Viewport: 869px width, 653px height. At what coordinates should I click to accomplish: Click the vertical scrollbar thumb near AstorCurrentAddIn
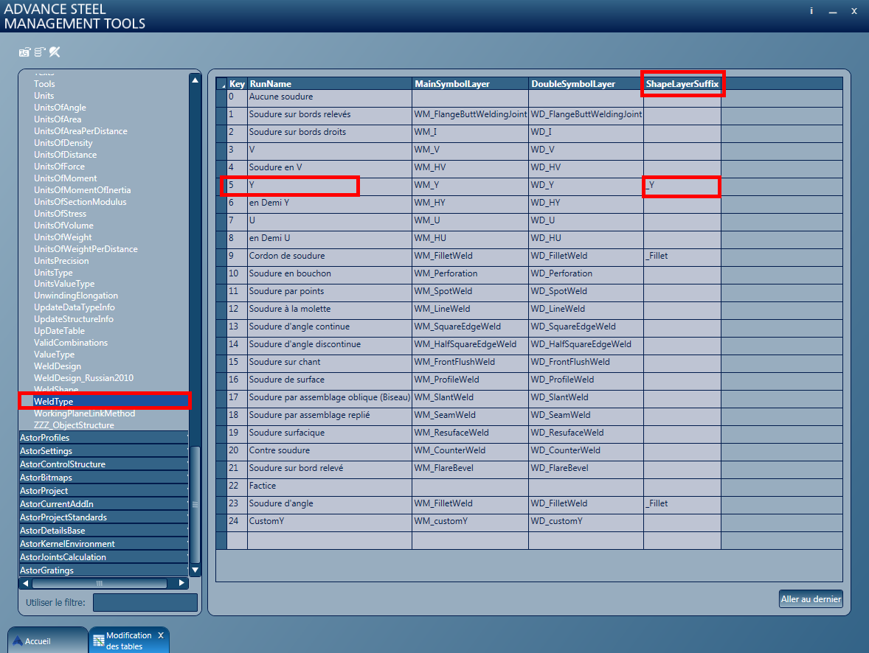tap(195, 504)
